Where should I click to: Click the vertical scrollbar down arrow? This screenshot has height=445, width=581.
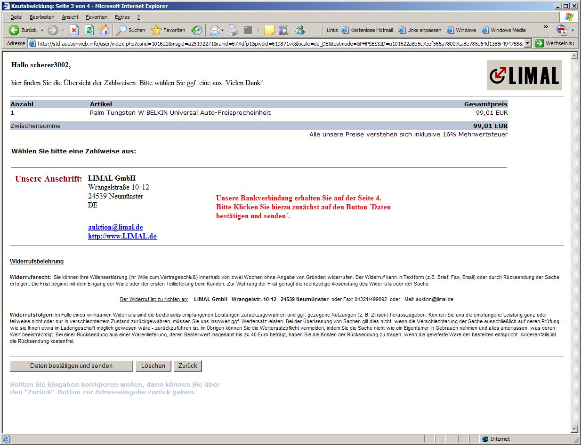point(574,429)
